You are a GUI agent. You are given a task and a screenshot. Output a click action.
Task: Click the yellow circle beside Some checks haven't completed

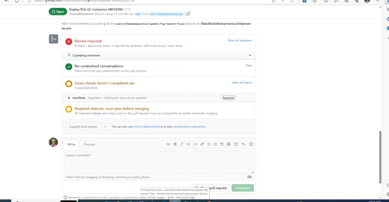[69, 84]
